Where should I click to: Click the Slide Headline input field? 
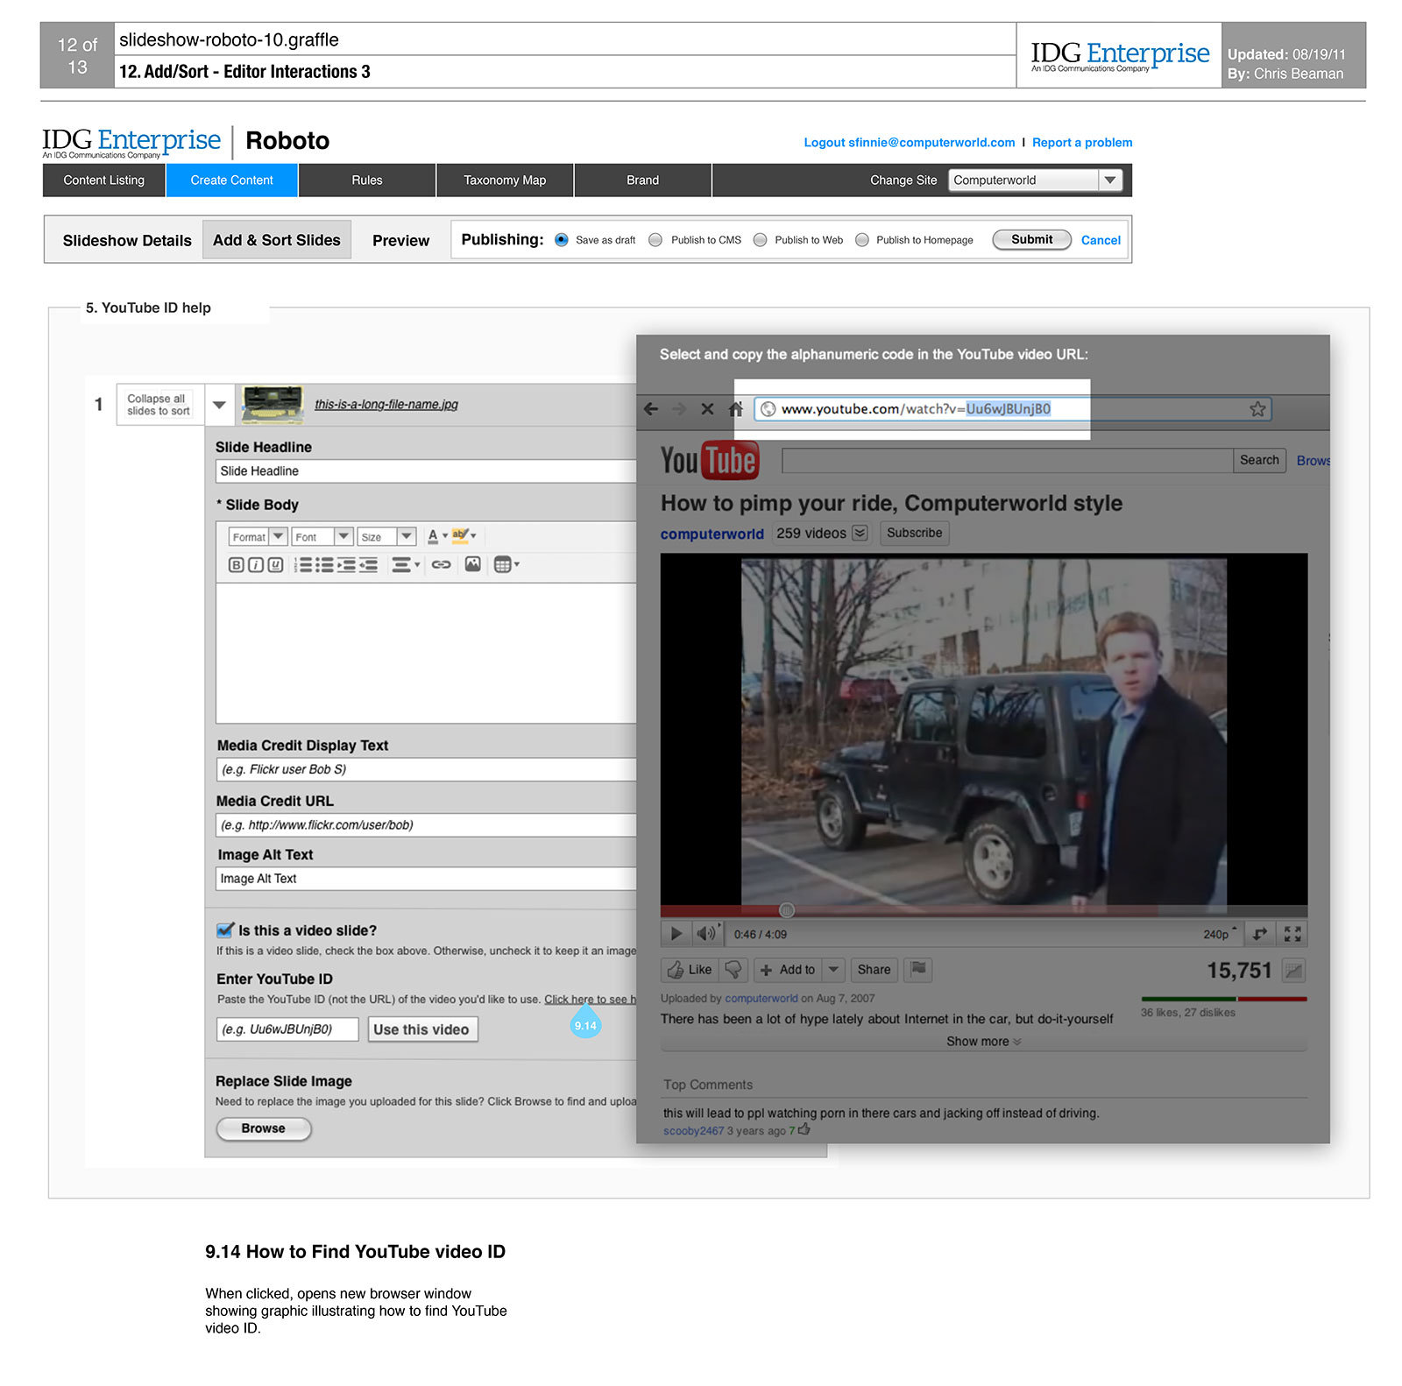click(426, 471)
